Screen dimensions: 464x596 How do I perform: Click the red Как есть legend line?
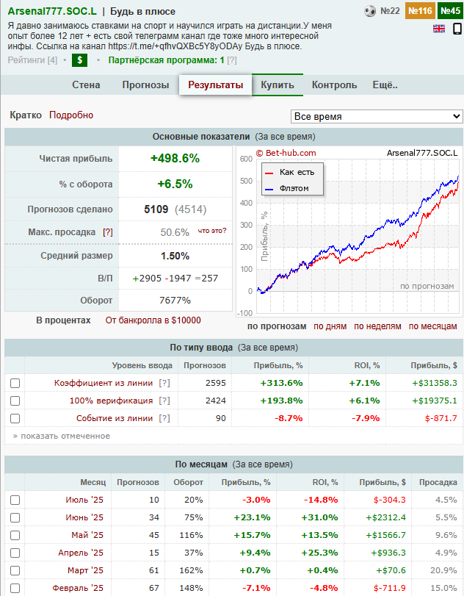(x=269, y=172)
